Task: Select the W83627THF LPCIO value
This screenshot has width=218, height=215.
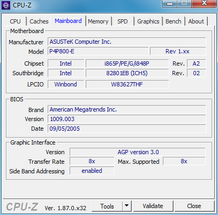Action: click(x=127, y=84)
